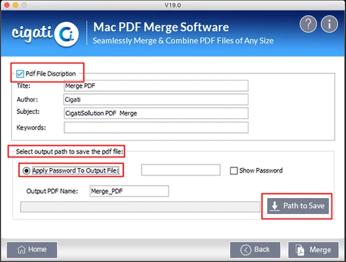Click the Path to Save button
Image resolution: width=346 pixels, height=262 pixels.
click(x=298, y=206)
